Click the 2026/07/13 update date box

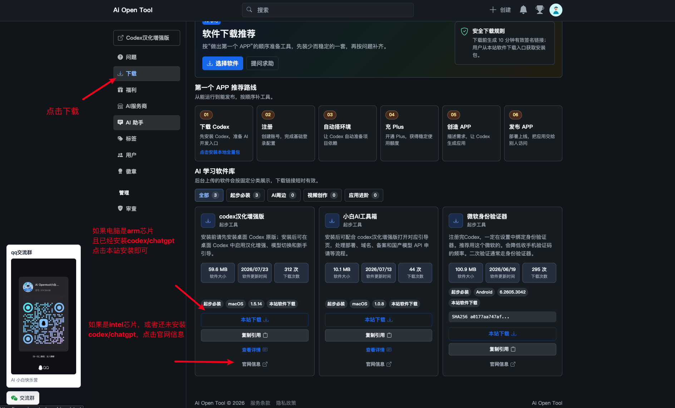coord(379,273)
